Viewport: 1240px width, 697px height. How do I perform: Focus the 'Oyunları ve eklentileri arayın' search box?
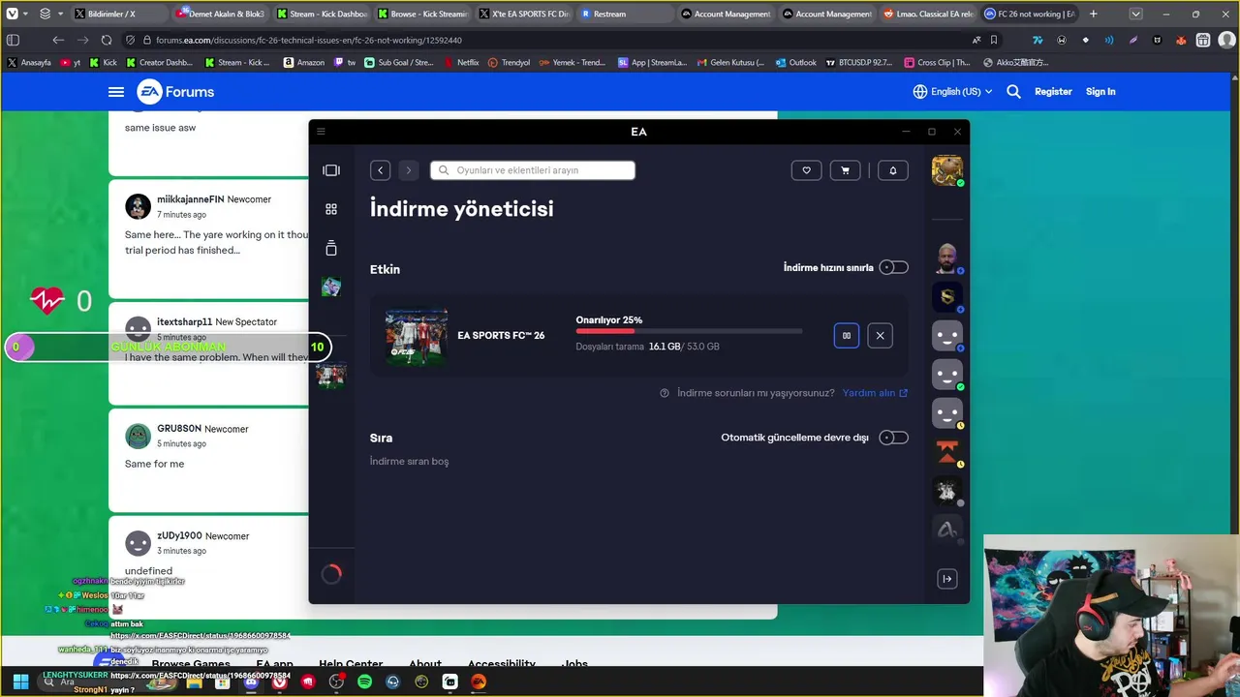pyautogui.click(x=533, y=170)
